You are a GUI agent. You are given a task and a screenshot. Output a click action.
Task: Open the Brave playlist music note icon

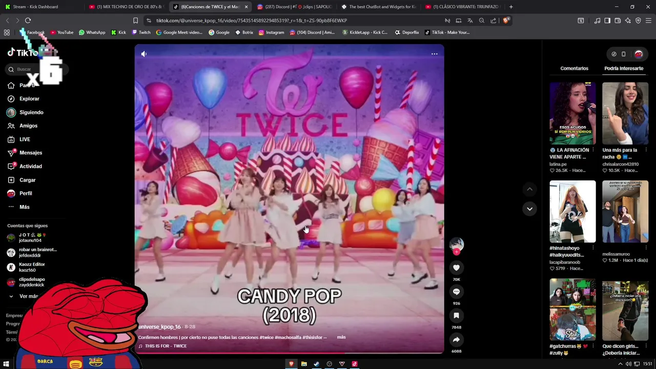pyautogui.click(x=597, y=20)
